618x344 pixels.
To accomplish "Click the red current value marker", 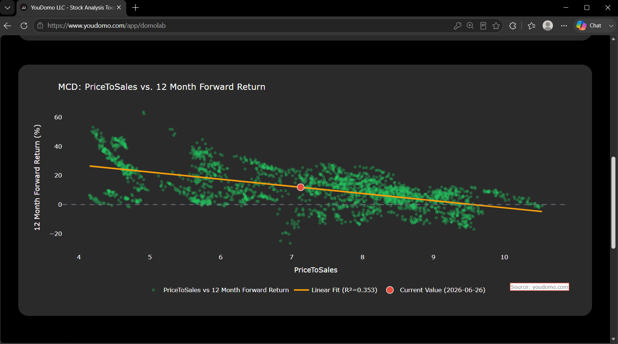I will (x=301, y=187).
